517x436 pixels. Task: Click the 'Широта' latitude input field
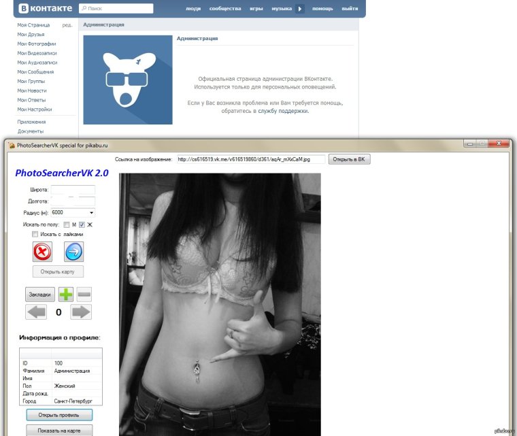tap(73, 190)
